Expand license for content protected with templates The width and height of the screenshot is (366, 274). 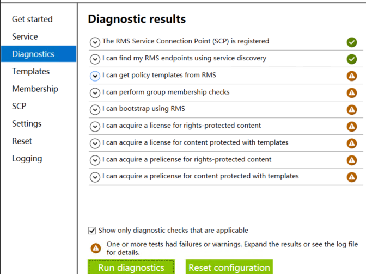pyautogui.click(x=95, y=144)
